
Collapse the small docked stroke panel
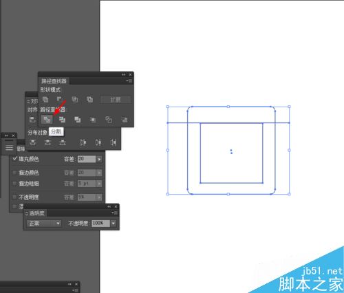point(6,135)
